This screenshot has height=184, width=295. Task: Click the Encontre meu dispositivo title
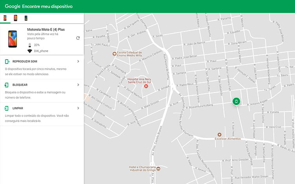pos(47,6)
